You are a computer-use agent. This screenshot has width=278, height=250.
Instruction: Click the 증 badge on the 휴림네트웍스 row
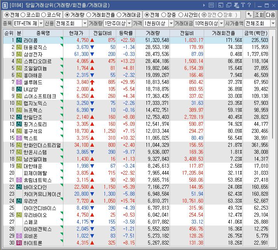click(19, 180)
